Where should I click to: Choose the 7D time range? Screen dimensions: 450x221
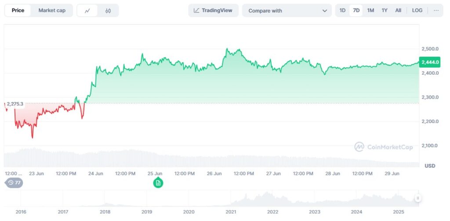356,11
